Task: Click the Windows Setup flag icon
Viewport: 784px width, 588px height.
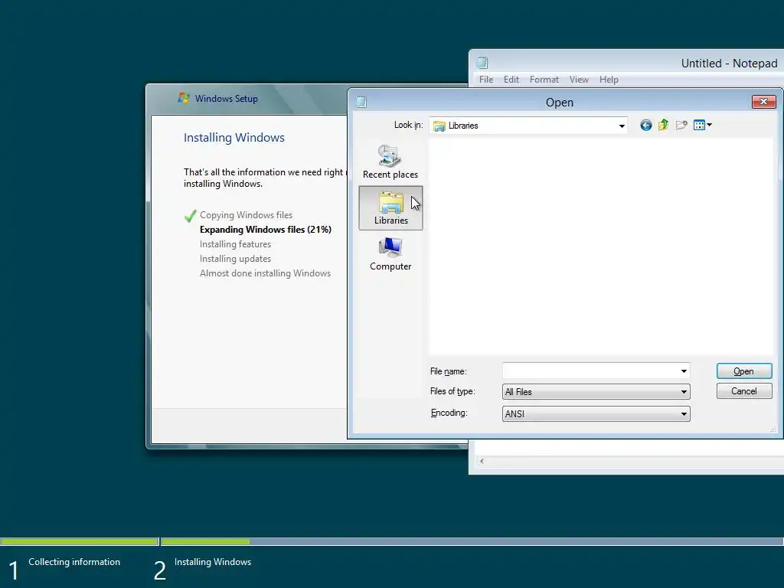Action: tap(184, 98)
